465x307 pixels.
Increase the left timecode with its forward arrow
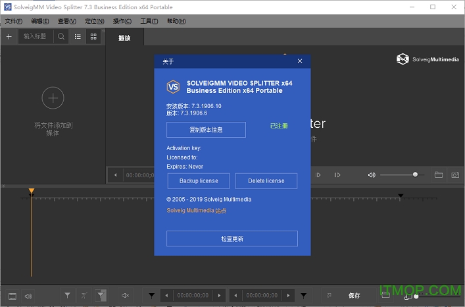click(x=219, y=295)
